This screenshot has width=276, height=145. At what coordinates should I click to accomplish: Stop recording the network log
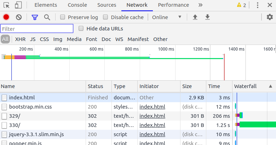coord(6,17)
